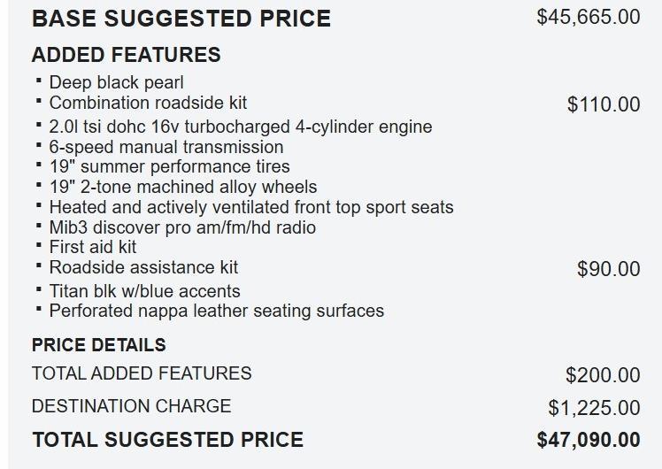Click the BASE SUGGESTED PRICE heading
662x469 pixels.
click(x=181, y=19)
